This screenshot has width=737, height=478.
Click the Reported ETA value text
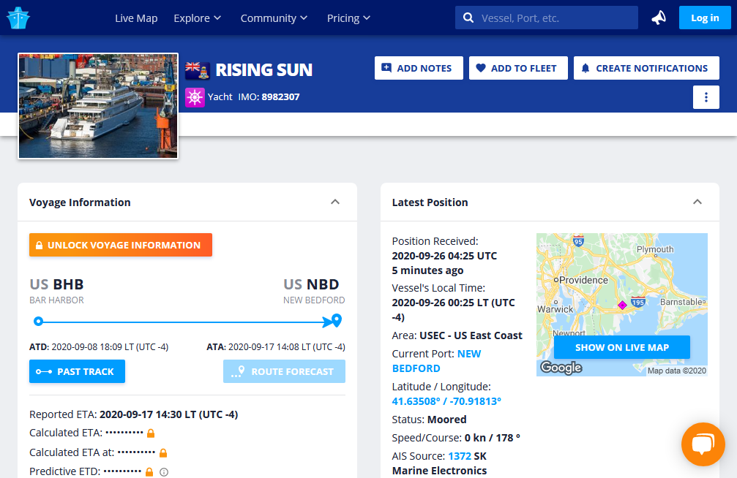[x=169, y=414]
